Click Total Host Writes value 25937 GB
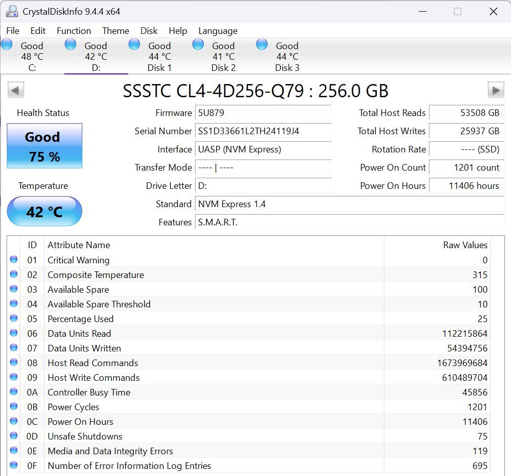The image size is (511, 476). [466, 131]
